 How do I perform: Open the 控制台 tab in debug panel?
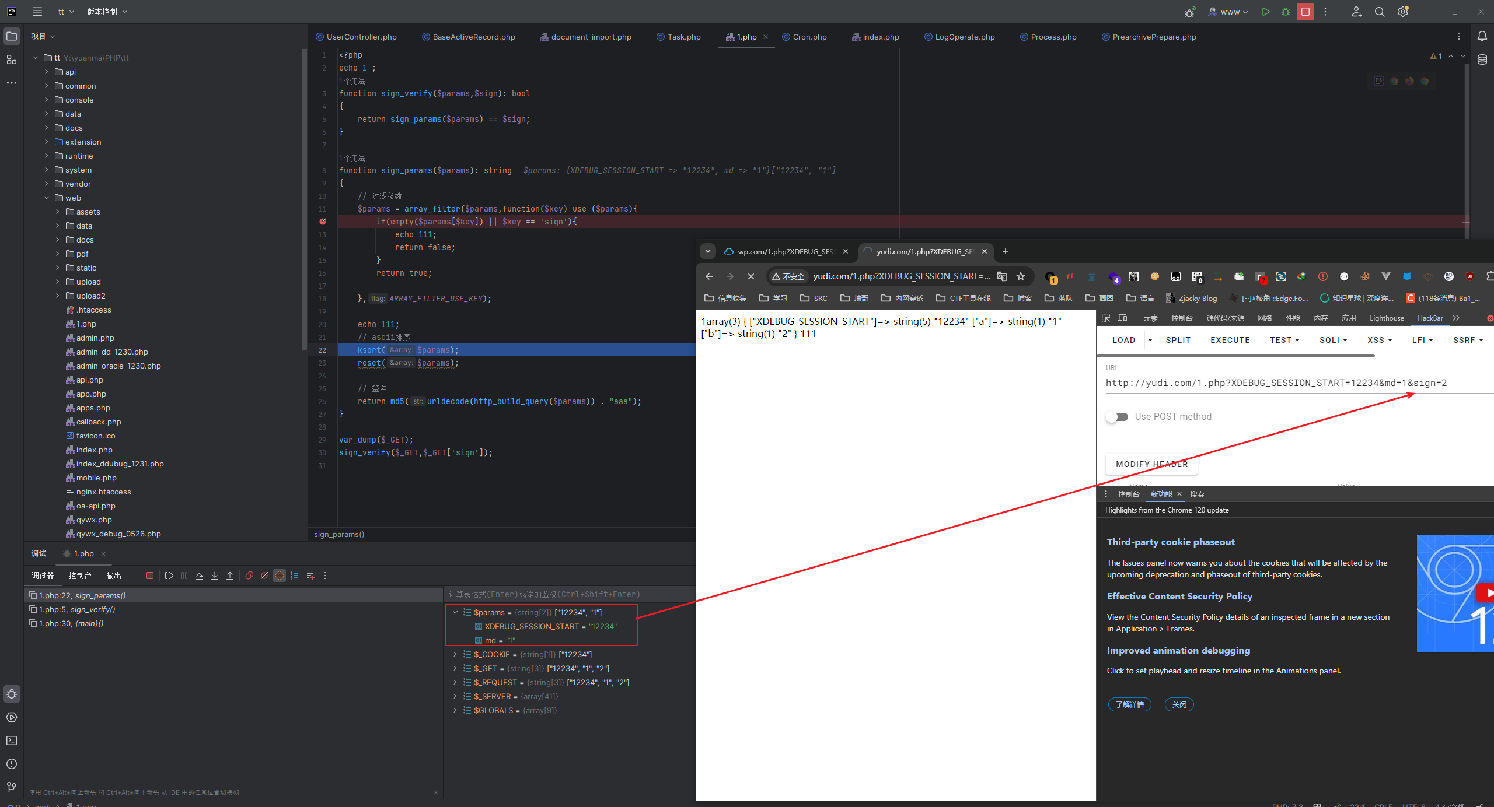pyautogui.click(x=80, y=576)
